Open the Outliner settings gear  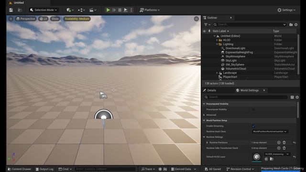(296, 24)
